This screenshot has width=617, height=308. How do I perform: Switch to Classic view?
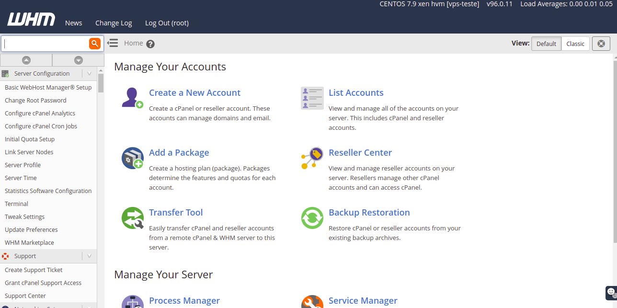click(575, 44)
